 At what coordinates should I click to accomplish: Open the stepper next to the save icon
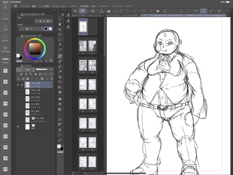click(x=121, y=11)
